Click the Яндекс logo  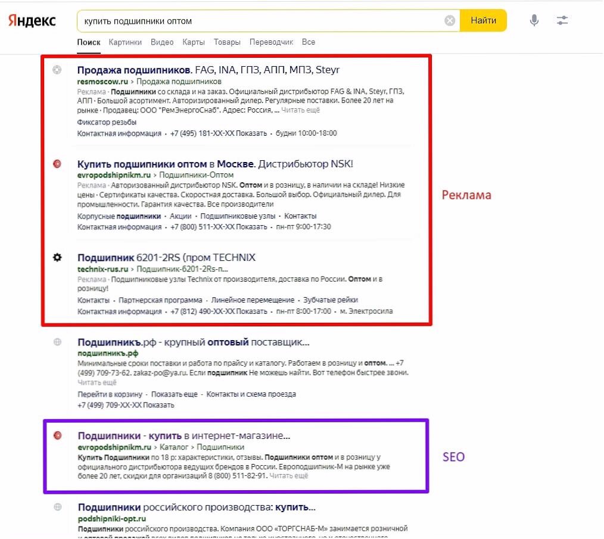coord(31,20)
